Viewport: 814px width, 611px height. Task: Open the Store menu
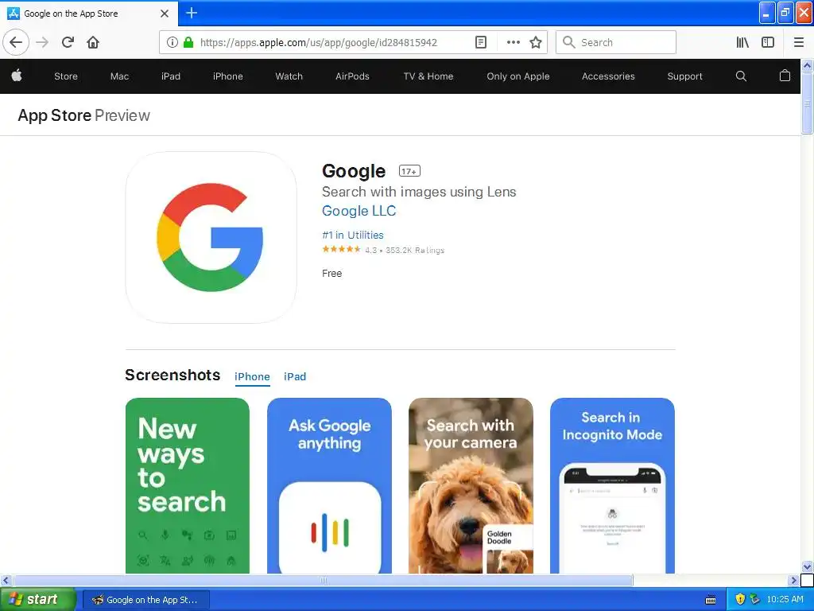click(x=66, y=76)
